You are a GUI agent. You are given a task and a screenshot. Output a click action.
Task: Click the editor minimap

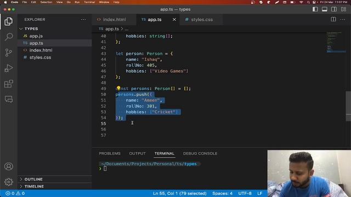click(x=336, y=43)
